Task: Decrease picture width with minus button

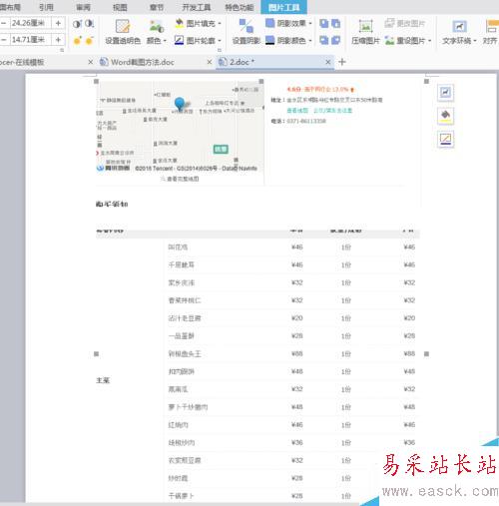Action: tap(4, 40)
